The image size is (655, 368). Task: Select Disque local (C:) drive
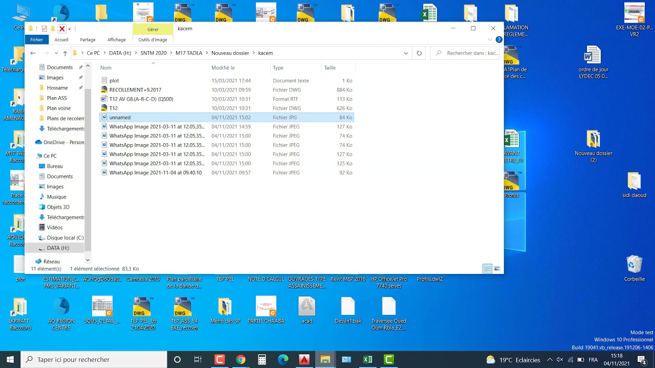click(x=65, y=238)
